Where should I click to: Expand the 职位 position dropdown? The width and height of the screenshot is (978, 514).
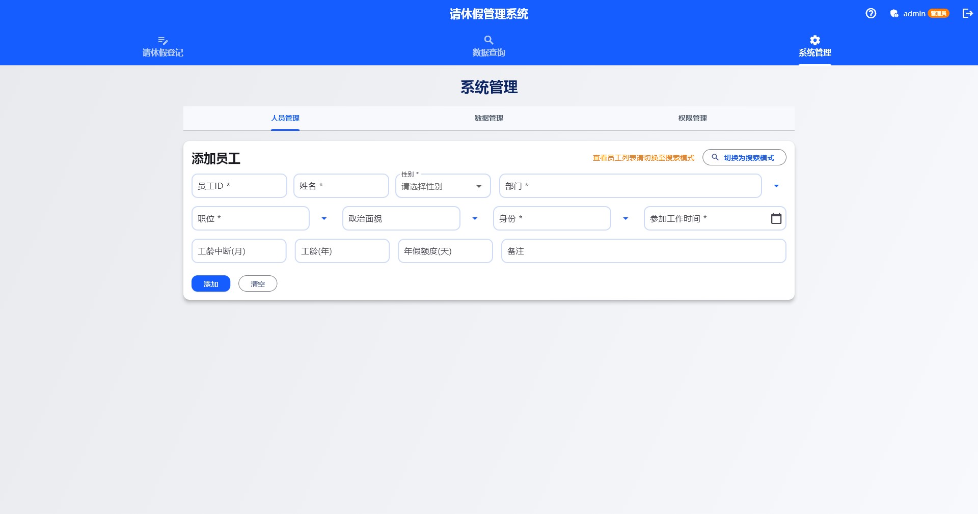(x=323, y=218)
